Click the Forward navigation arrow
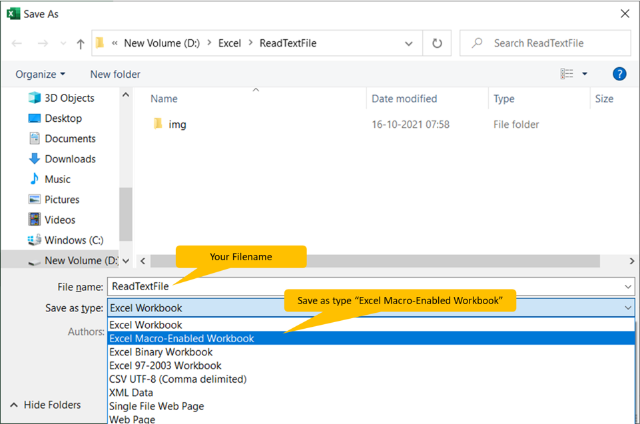The width and height of the screenshot is (640, 424). [43, 43]
